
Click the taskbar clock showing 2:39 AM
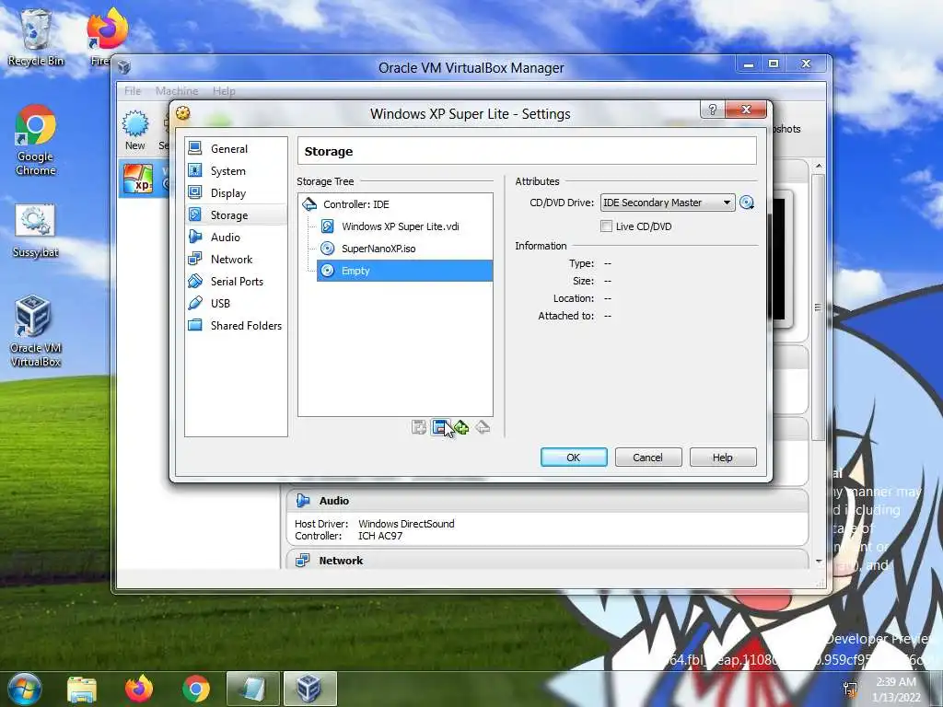pos(896,689)
